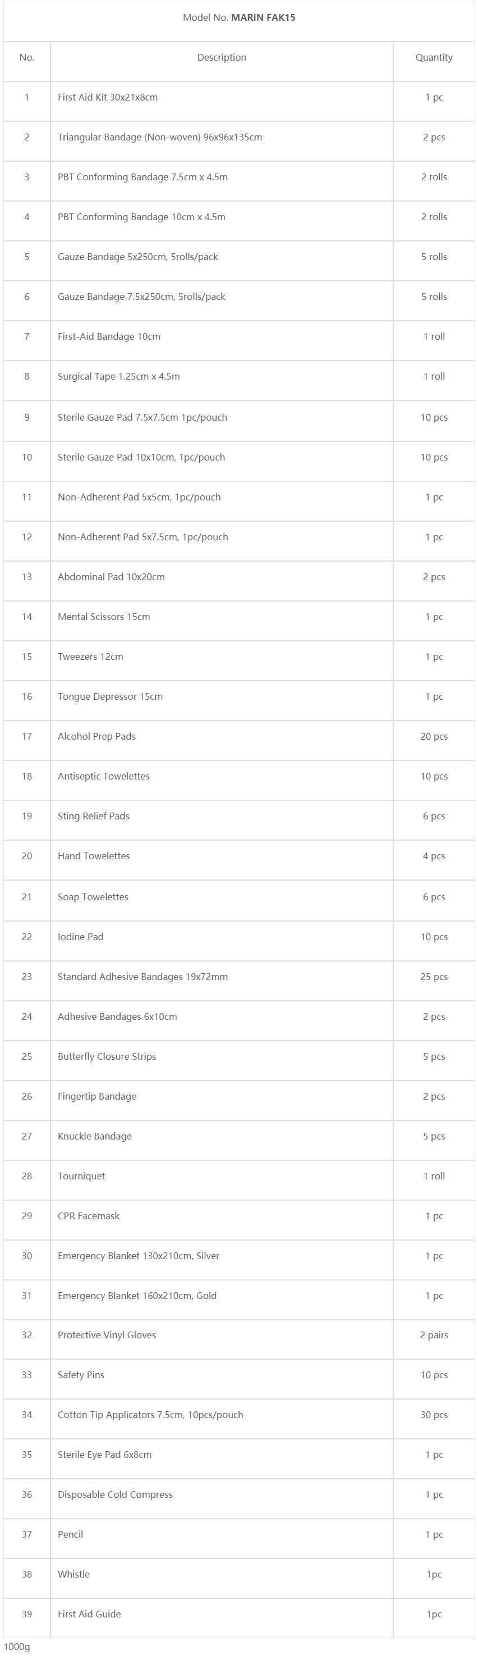Click the Quantity column header
478x1659 pixels.
click(x=434, y=57)
